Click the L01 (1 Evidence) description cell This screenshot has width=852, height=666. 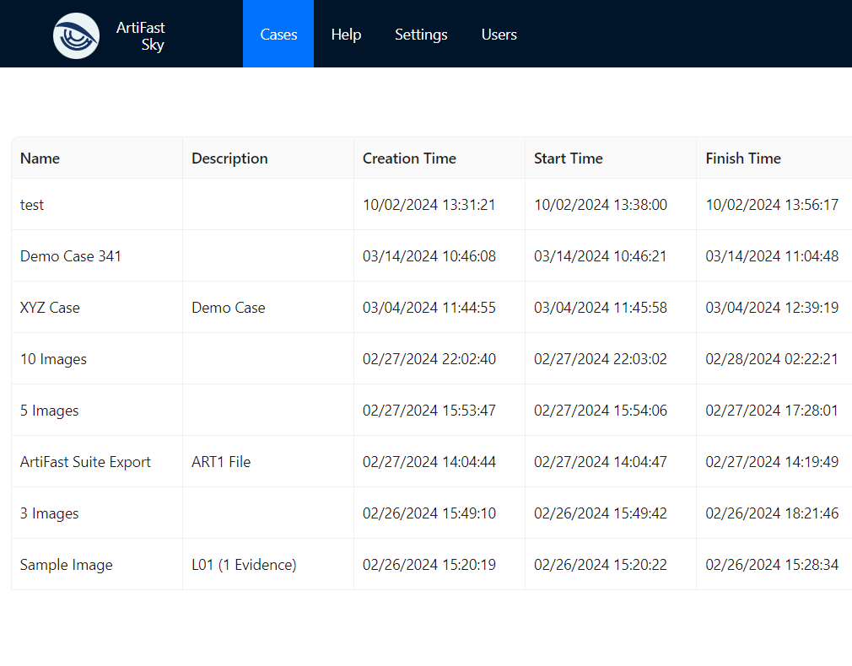pos(244,565)
